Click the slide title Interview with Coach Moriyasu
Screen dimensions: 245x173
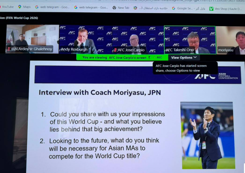click(100, 92)
